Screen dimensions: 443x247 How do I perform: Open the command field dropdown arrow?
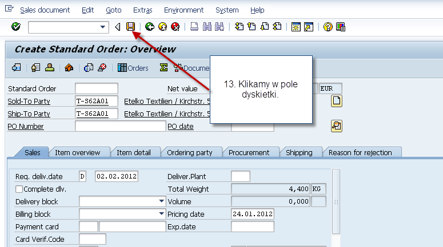(103, 27)
